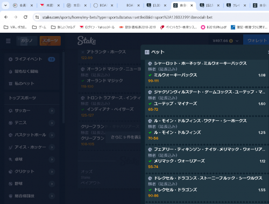
Task: Click the basketball icon in sidebar
Action: coord(11,135)
